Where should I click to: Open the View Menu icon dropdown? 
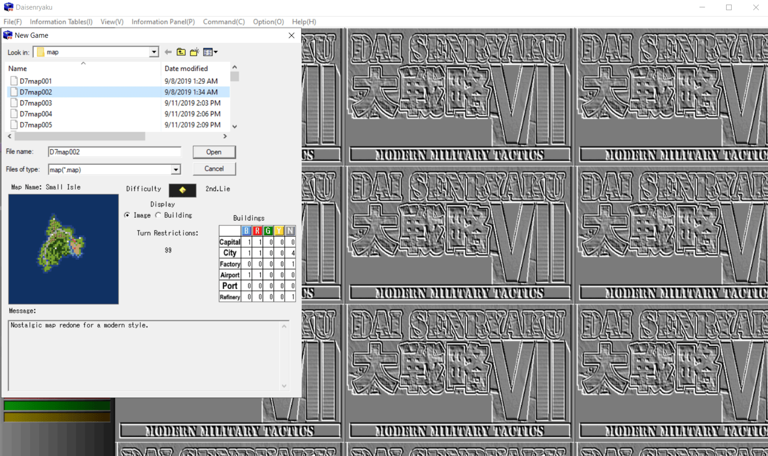click(210, 52)
